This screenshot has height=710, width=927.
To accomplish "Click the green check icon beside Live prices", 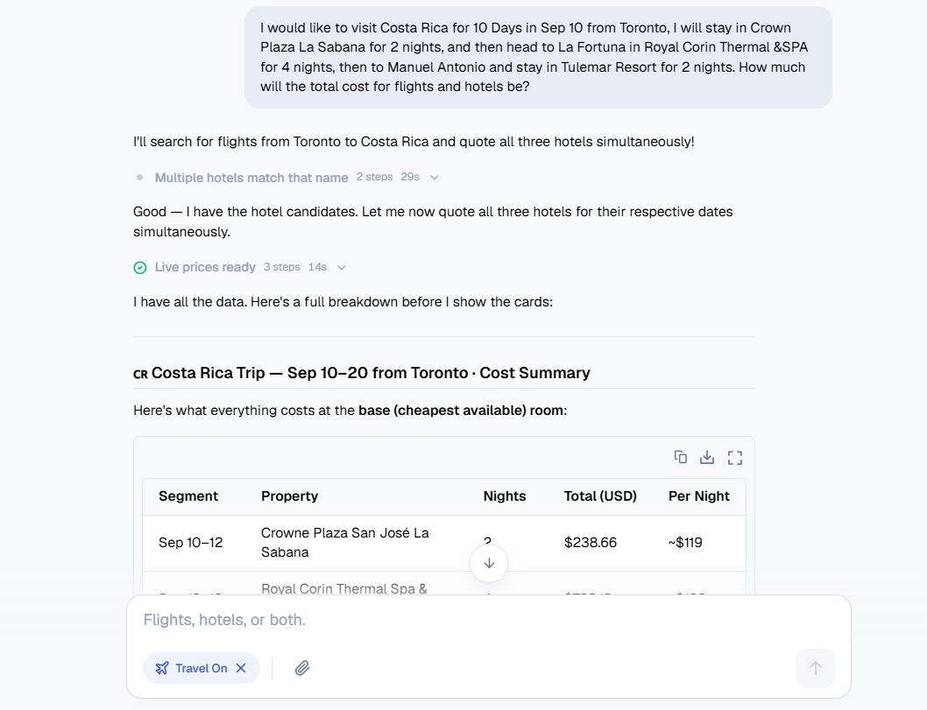I will click(140, 268).
